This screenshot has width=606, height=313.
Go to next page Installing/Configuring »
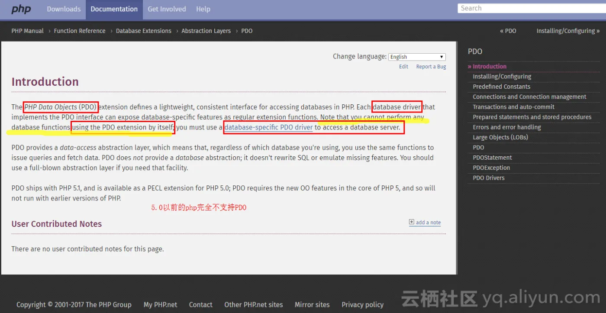pyautogui.click(x=568, y=31)
